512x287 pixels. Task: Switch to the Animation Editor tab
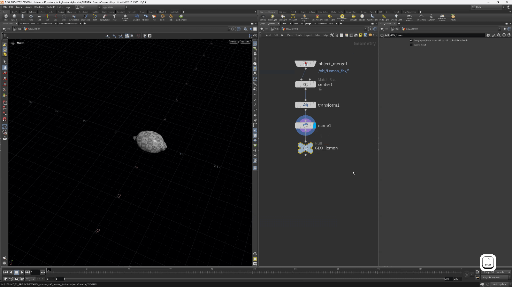pyautogui.click(x=28, y=24)
